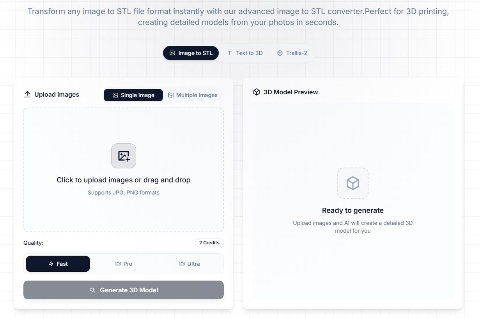The height and width of the screenshot is (318, 480).
Task: Click the cube icon beside 3D Model Preview
Action: pos(257,92)
